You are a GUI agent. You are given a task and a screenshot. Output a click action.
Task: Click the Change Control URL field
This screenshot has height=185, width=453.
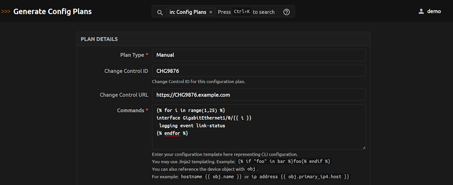(259, 95)
